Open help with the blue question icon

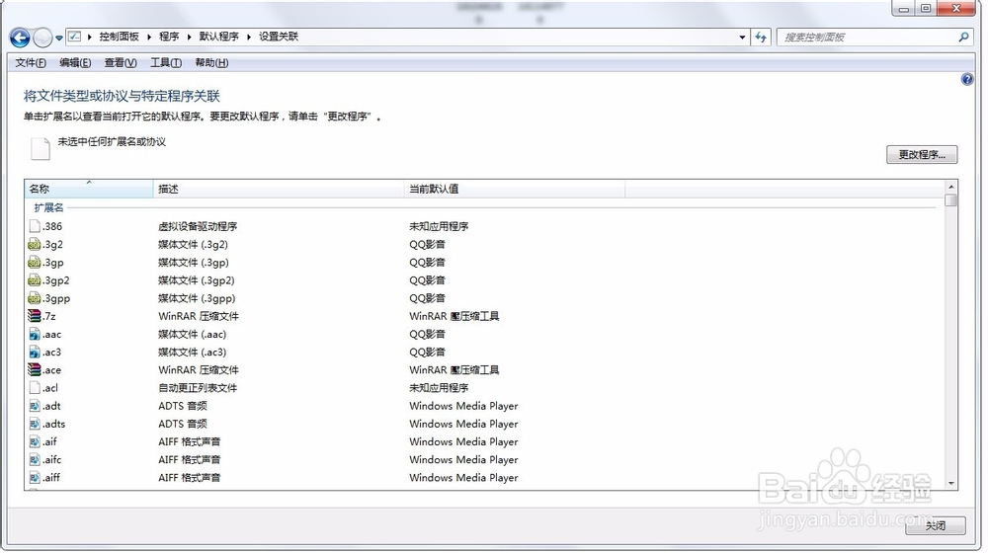pyautogui.click(x=967, y=79)
